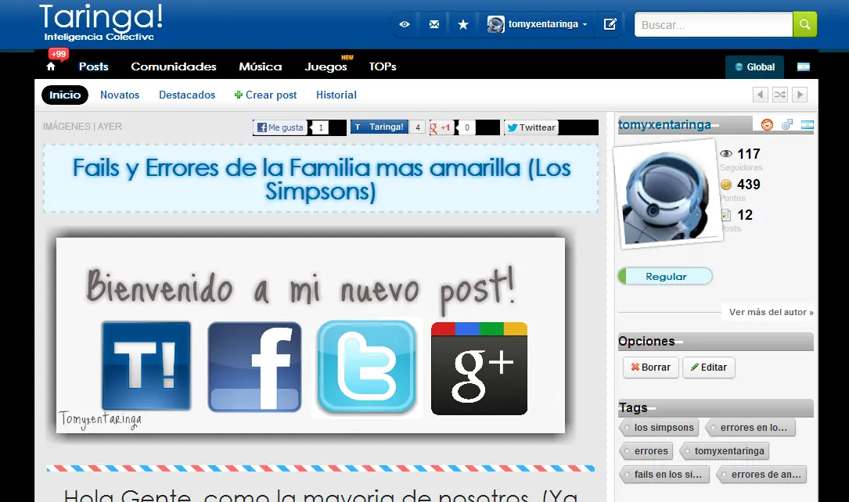Click the compose pencil icon in header

(x=610, y=24)
